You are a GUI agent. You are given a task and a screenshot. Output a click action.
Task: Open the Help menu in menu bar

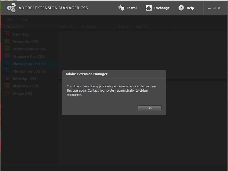click(x=24, y=20)
